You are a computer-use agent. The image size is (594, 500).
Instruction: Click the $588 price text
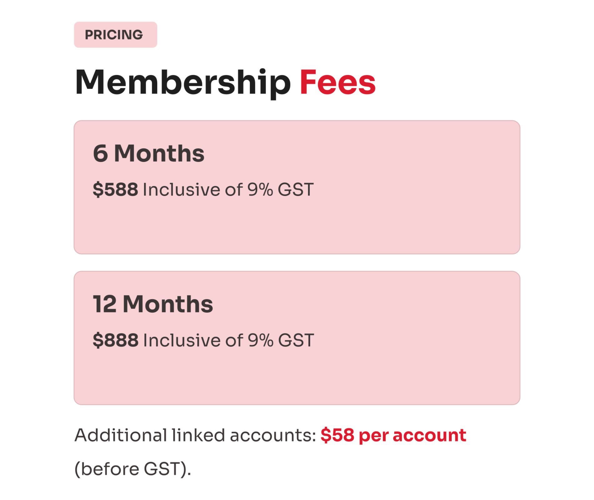115,189
